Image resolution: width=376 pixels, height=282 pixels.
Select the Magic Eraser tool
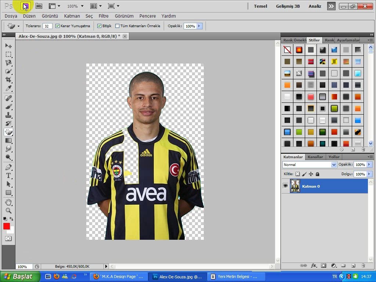click(x=8, y=132)
